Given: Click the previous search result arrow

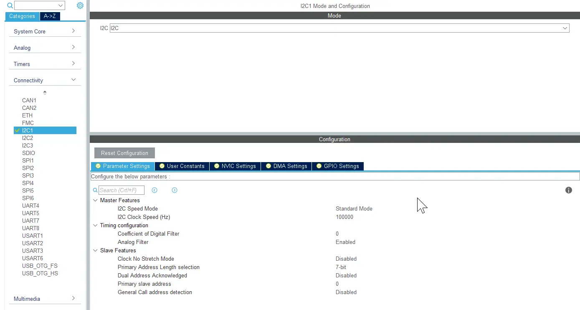Looking at the screenshot, I should point(154,190).
